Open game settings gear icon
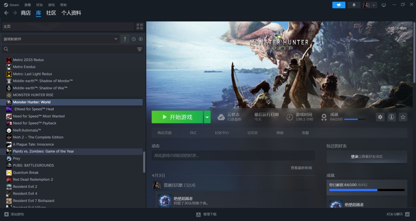 pyautogui.click(x=380, y=117)
